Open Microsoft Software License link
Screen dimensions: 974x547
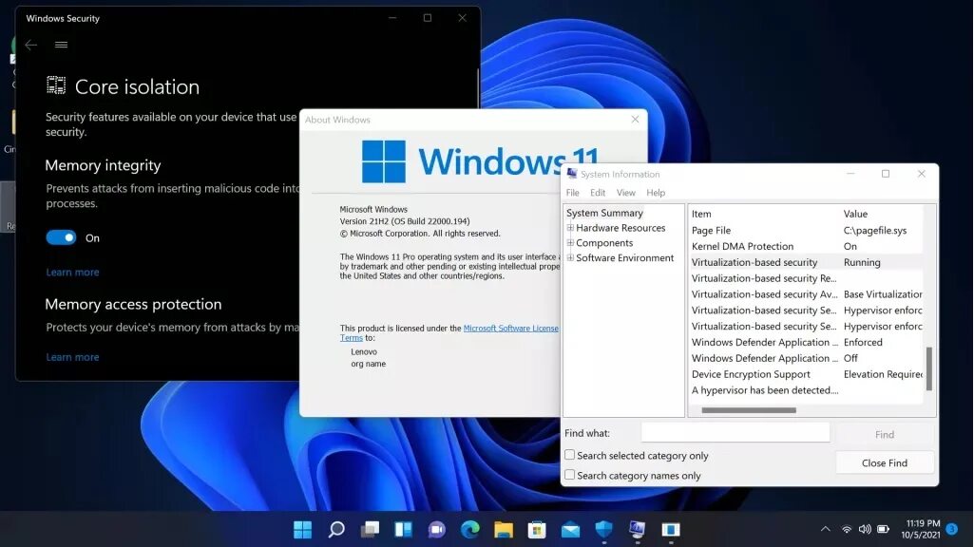(510, 329)
